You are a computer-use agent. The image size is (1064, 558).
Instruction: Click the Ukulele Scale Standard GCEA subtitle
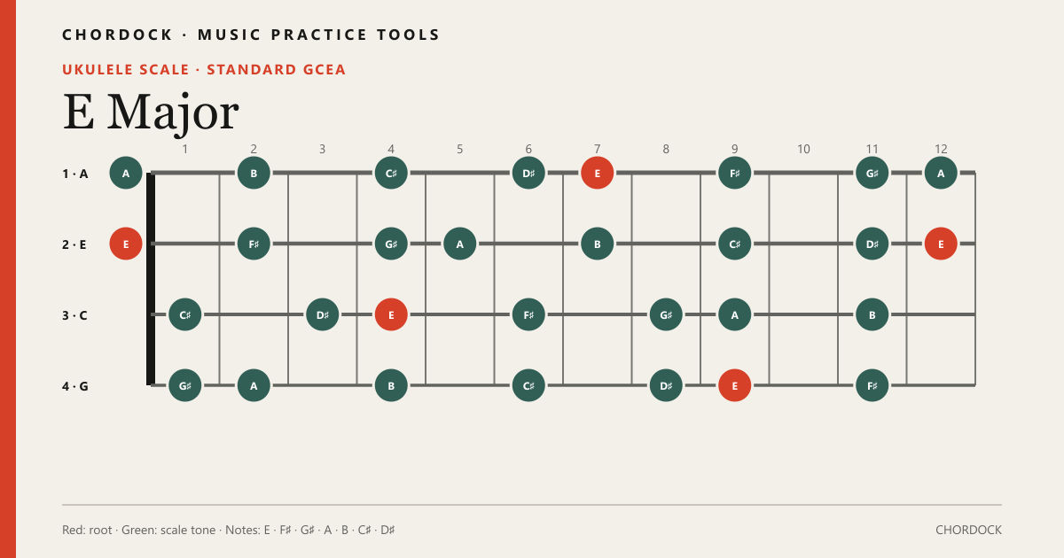(204, 69)
